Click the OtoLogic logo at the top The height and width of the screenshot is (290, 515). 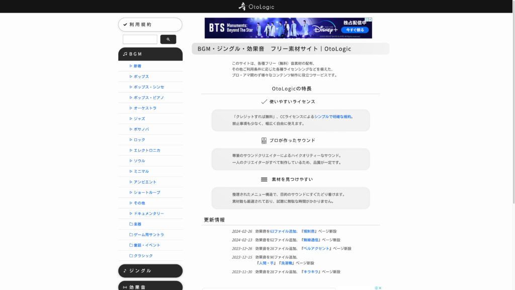tap(257, 6)
